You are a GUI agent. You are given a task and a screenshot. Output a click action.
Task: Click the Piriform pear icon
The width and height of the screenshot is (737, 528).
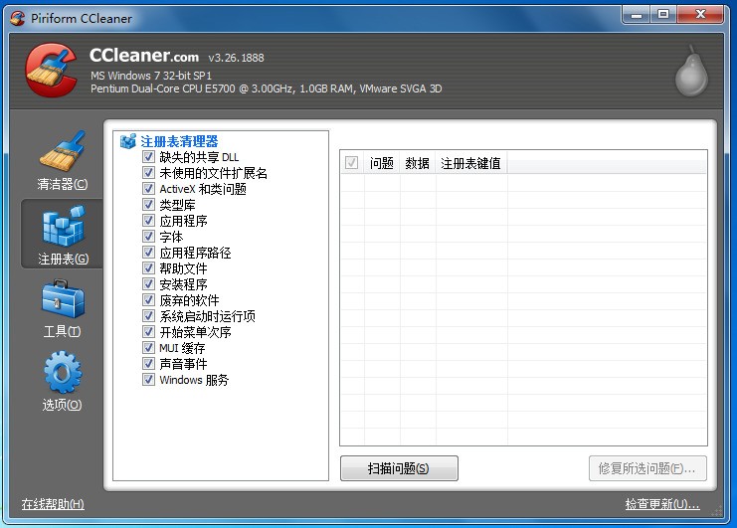coord(691,71)
